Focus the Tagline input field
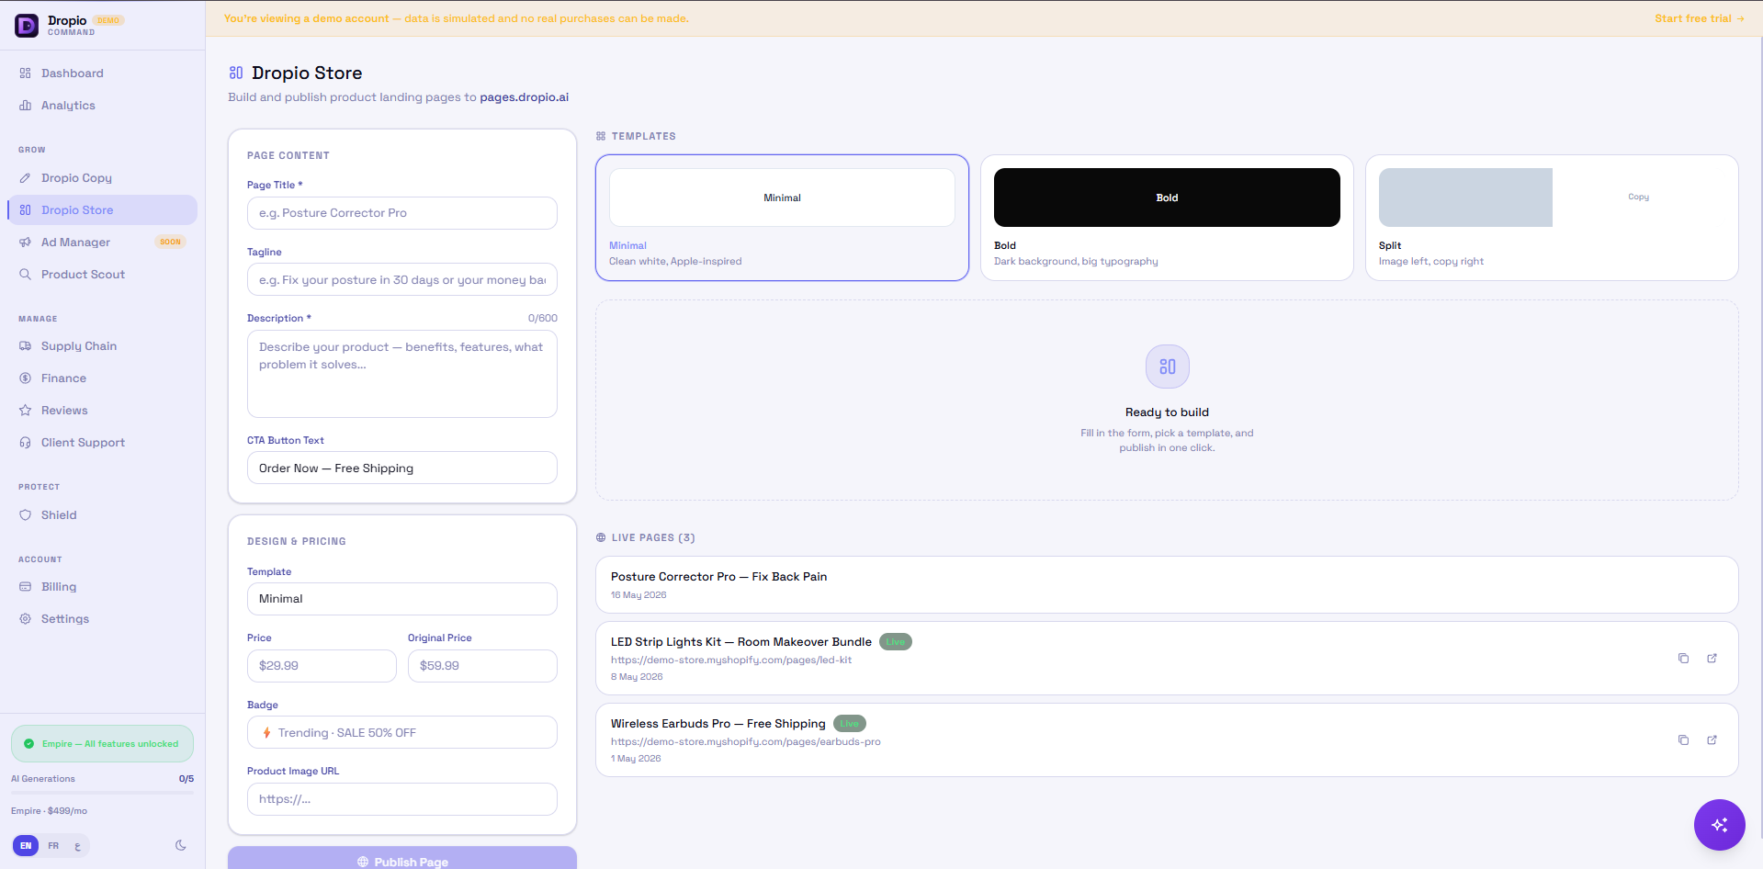Screen dimensions: 1763x869 (402, 279)
